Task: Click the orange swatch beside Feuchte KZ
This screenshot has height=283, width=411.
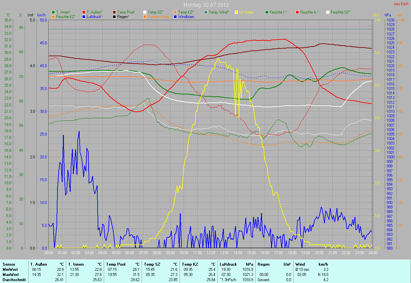Action: coord(53,16)
